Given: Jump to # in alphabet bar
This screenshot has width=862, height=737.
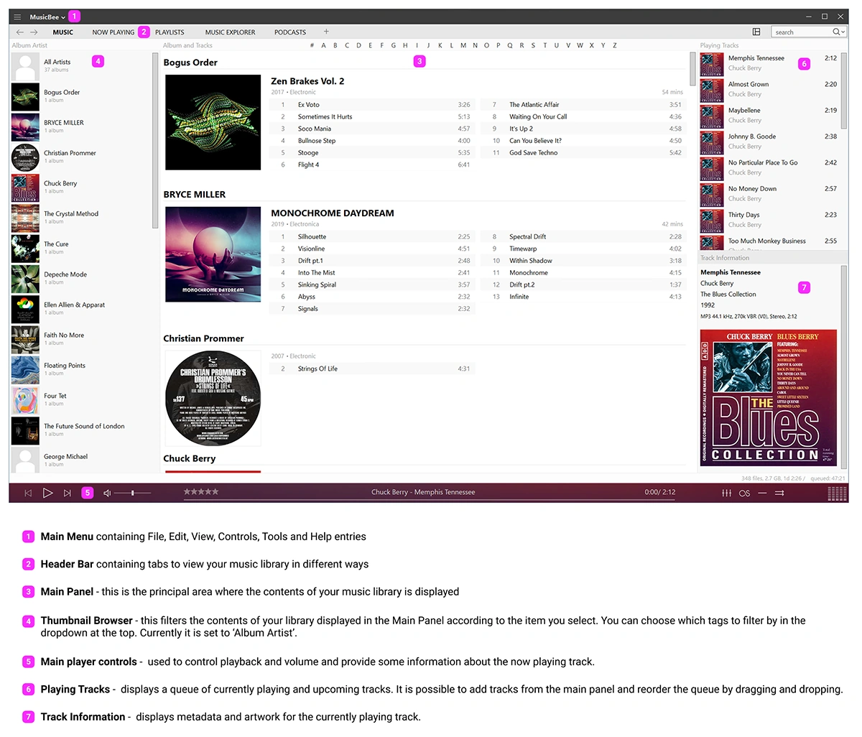Looking at the screenshot, I should (x=312, y=45).
